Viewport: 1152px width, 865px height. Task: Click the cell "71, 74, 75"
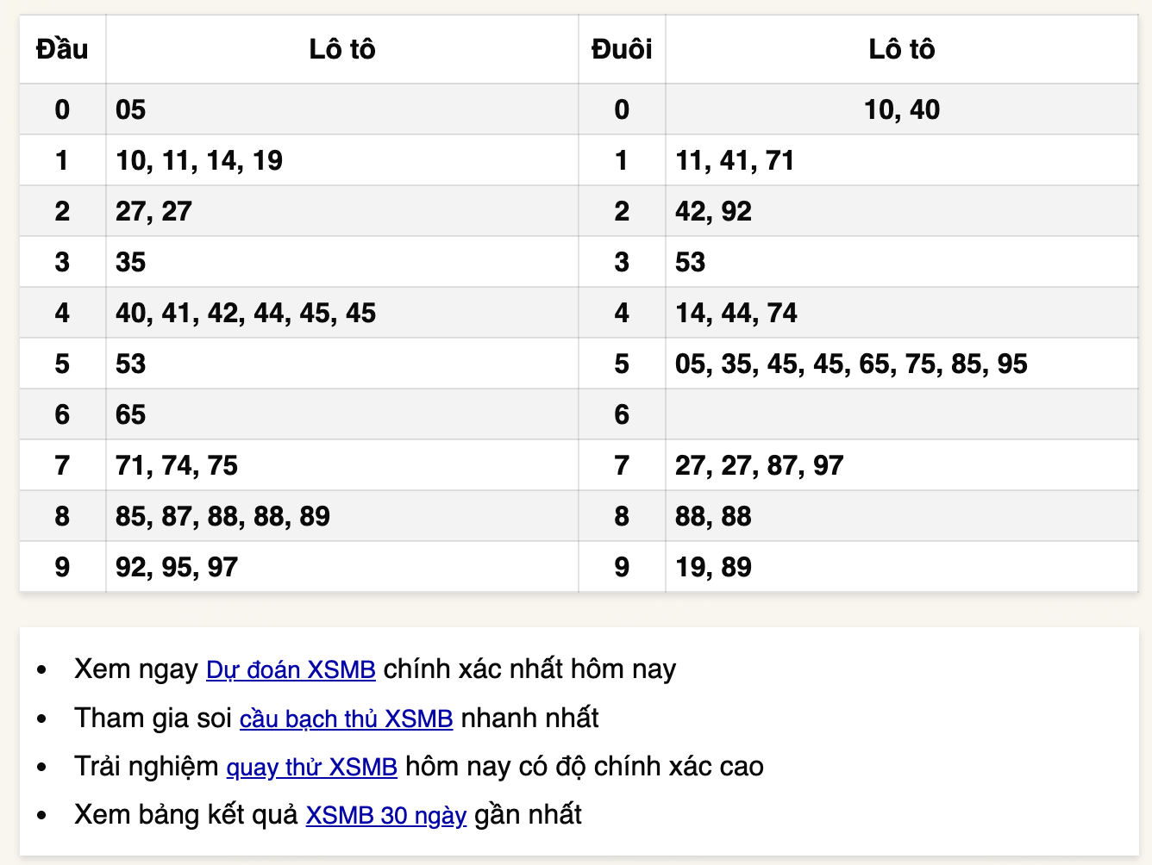[177, 465]
